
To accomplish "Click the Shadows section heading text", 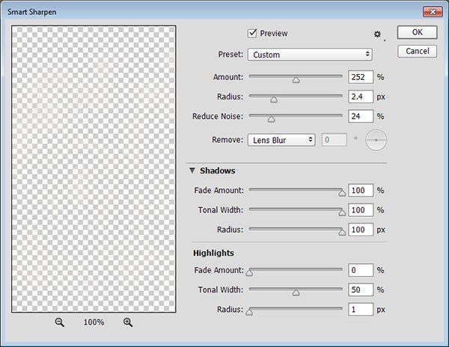I will tap(218, 171).
